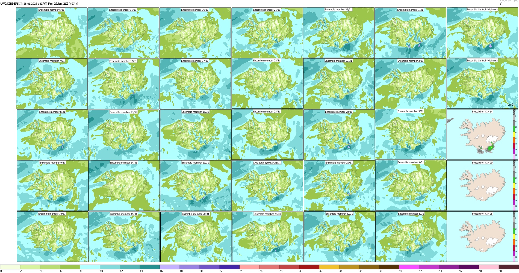View the Ensemble member 30/31 map
The image size is (519, 273).
[x=340, y=237]
